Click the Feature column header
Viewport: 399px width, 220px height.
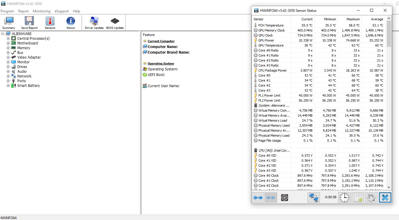tap(149, 35)
